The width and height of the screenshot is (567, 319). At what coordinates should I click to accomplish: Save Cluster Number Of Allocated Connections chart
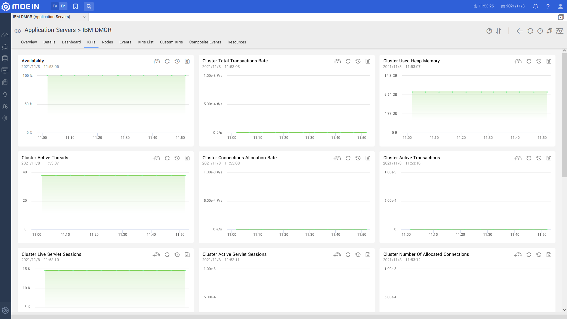pos(549,255)
